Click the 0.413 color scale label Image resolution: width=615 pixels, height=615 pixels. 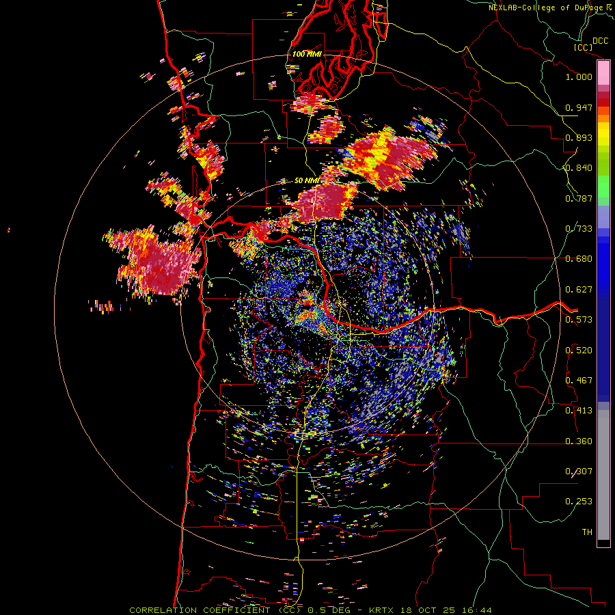click(579, 411)
